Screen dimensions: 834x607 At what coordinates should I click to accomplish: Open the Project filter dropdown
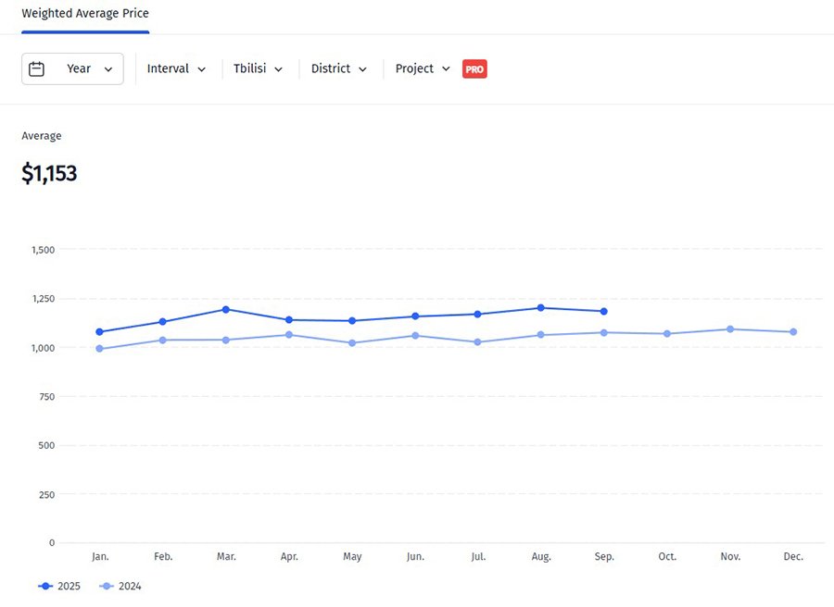point(423,68)
